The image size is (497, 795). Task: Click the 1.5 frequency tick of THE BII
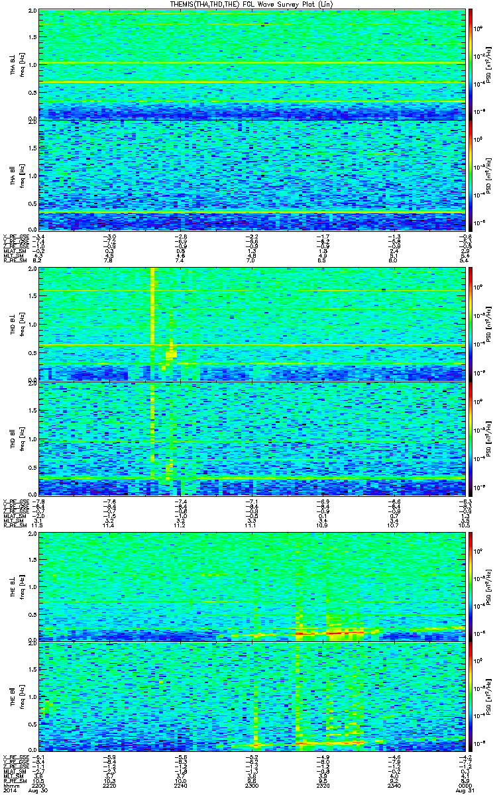click(x=32, y=670)
